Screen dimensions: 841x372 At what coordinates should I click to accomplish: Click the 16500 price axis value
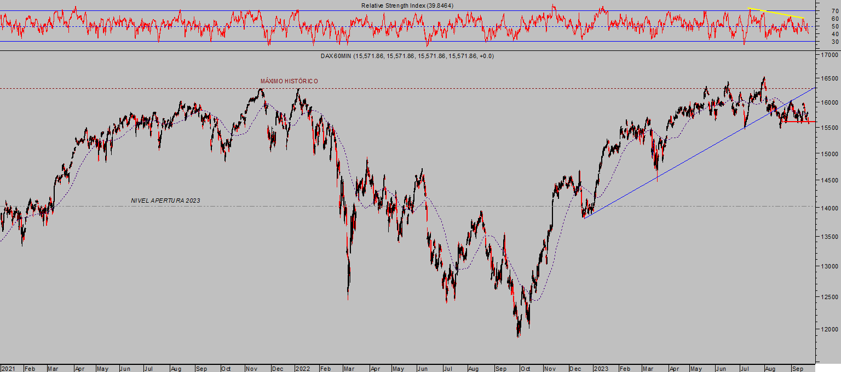(830, 79)
